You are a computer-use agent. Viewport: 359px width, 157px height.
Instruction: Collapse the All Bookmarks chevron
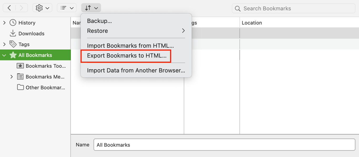point(4,55)
